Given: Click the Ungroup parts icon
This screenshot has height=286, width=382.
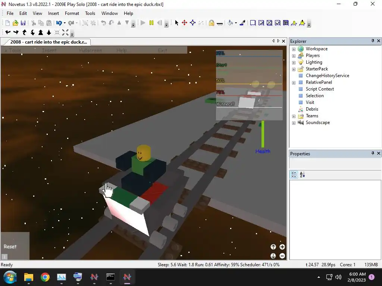Looking at the screenshot, I should click(x=93, y=23).
